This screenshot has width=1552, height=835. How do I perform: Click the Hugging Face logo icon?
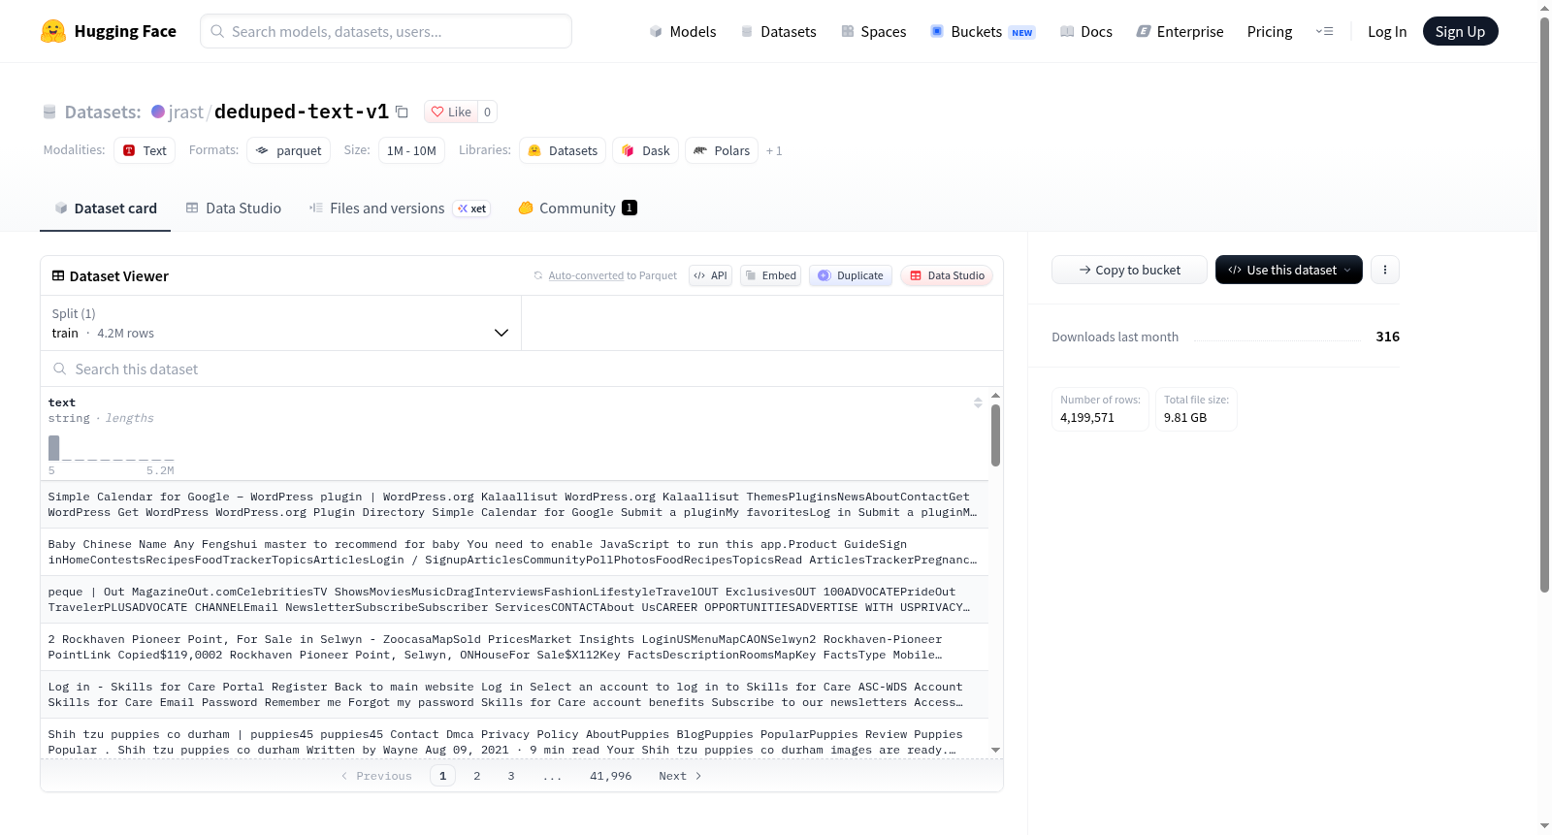point(53,31)
